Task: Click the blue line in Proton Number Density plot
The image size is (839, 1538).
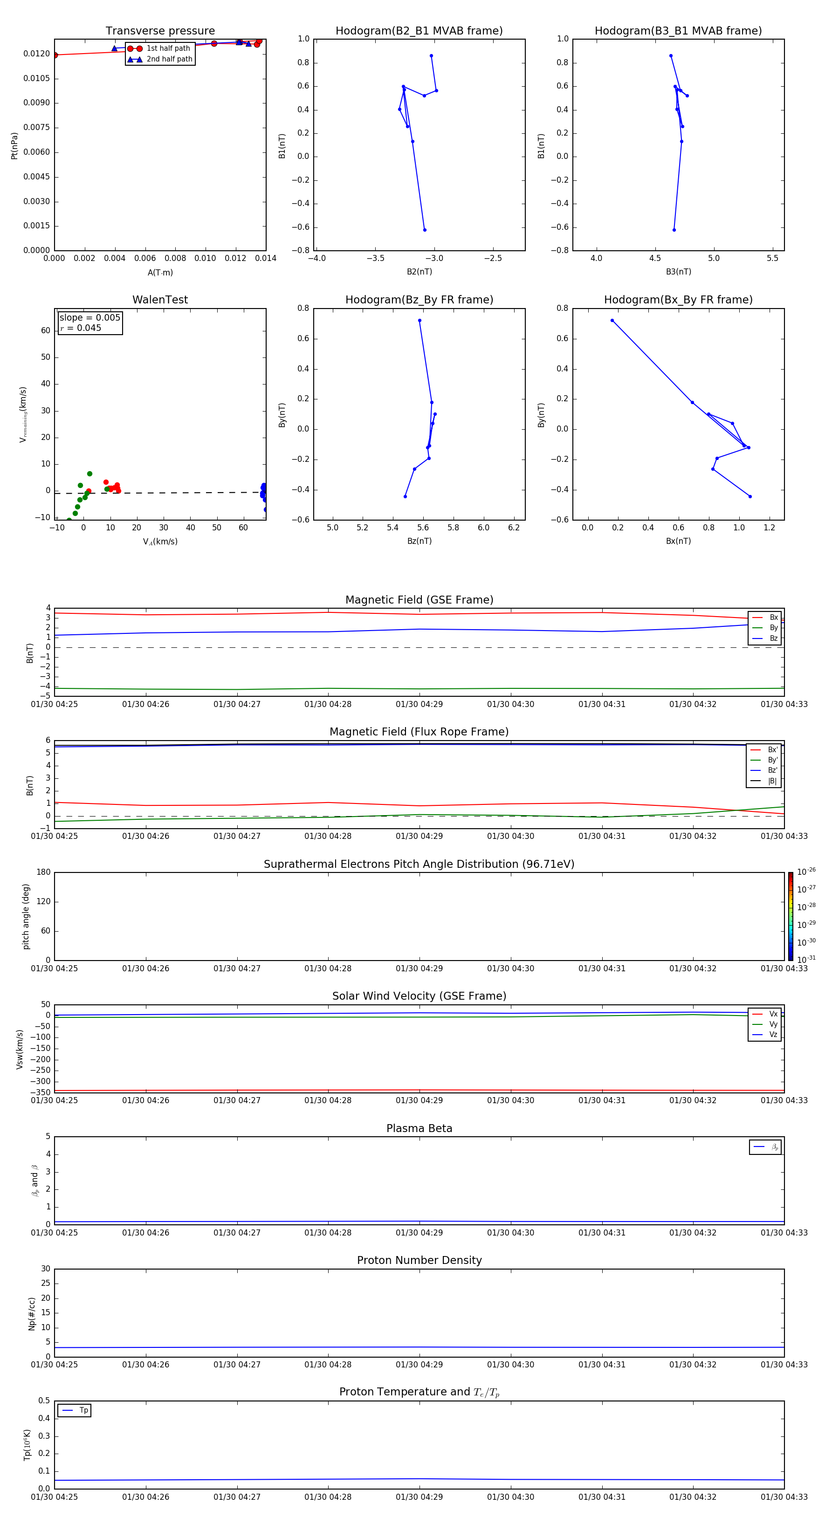Action: click(x=419, y=1347)
